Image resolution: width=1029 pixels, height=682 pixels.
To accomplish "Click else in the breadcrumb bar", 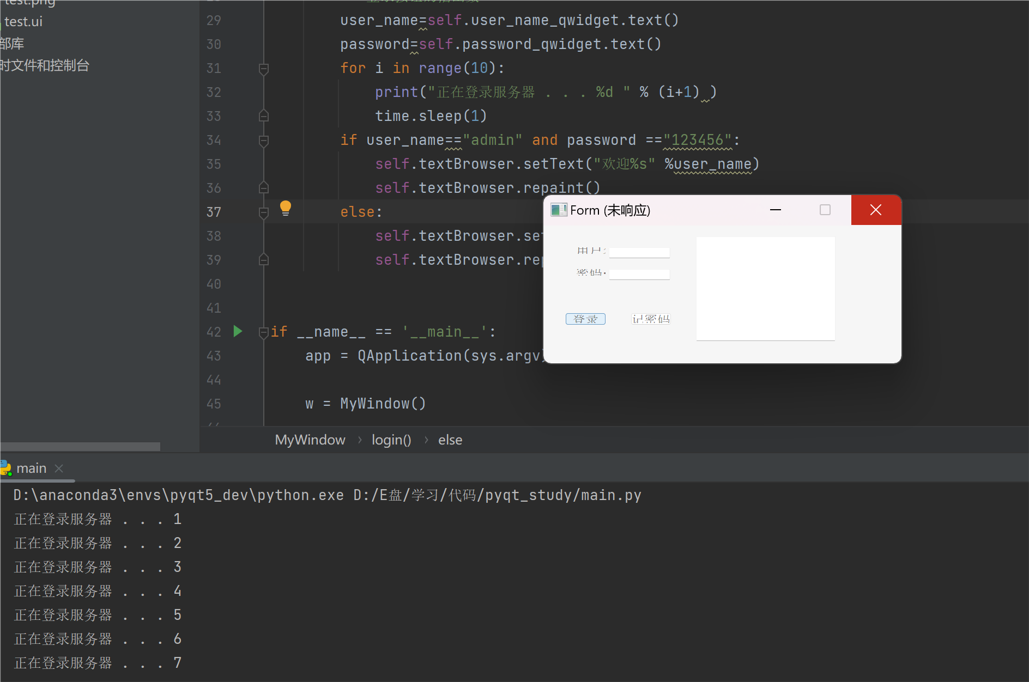I will (x=450, y=440).
